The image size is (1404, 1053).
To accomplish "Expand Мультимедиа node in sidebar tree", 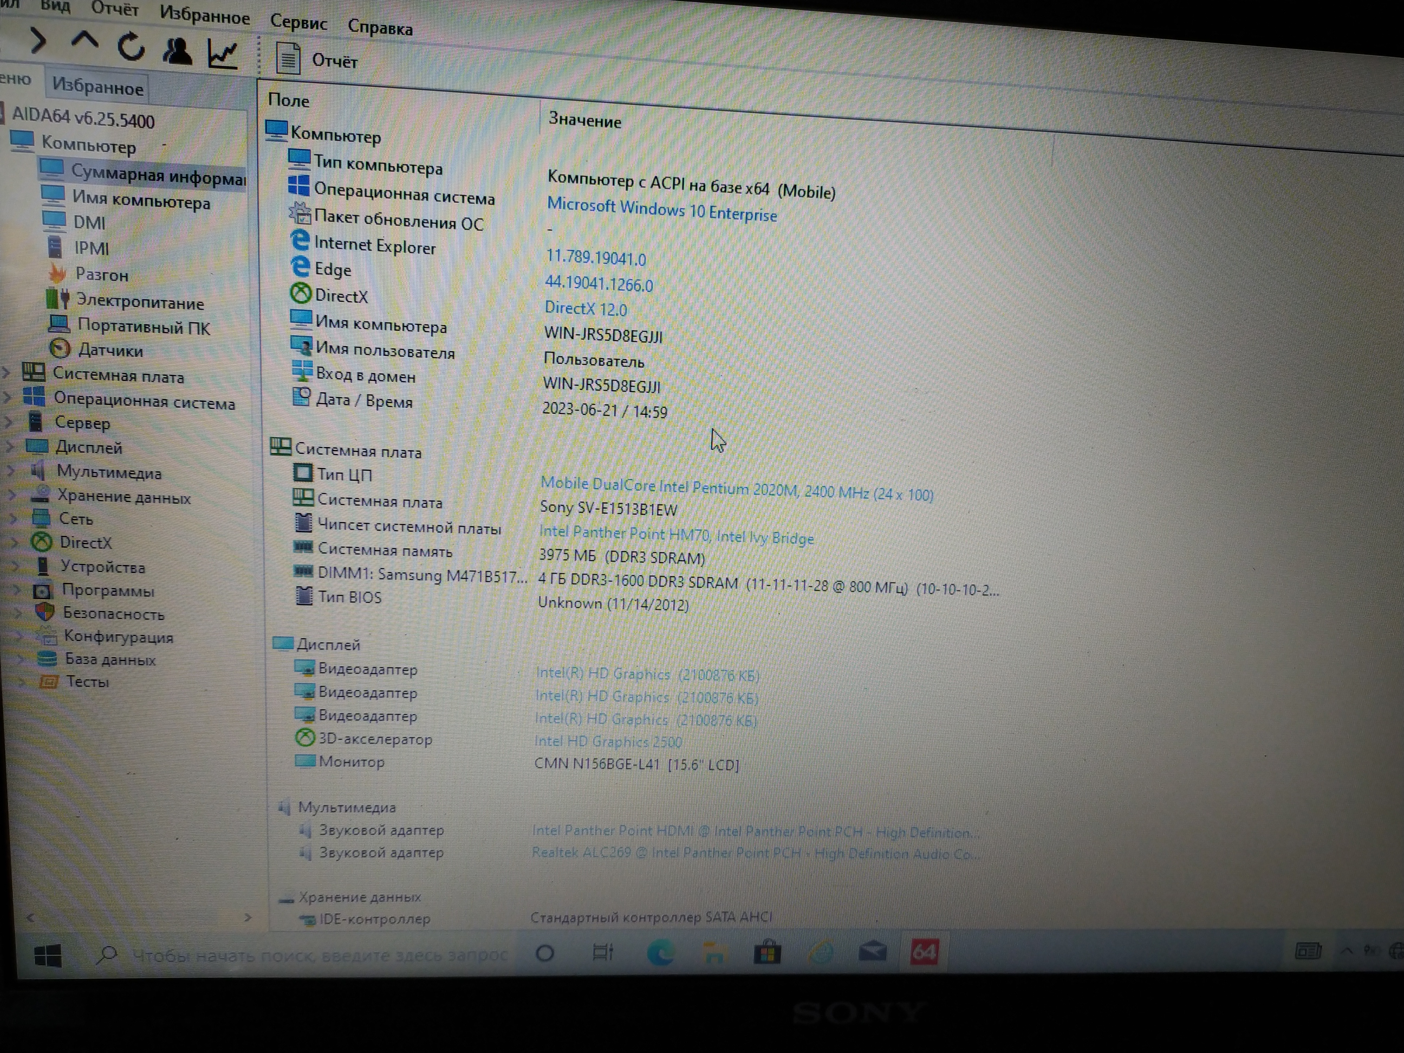I will [11, 470].
